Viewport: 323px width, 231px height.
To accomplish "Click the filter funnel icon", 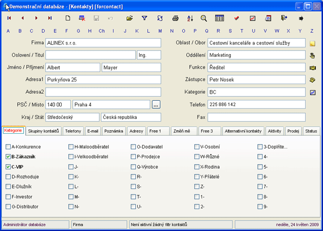I will [x=144, y=18].
